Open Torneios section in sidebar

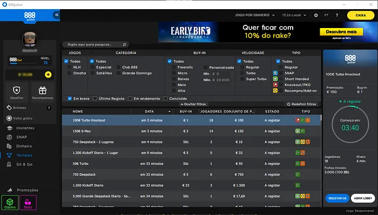(x=24, y=155)
